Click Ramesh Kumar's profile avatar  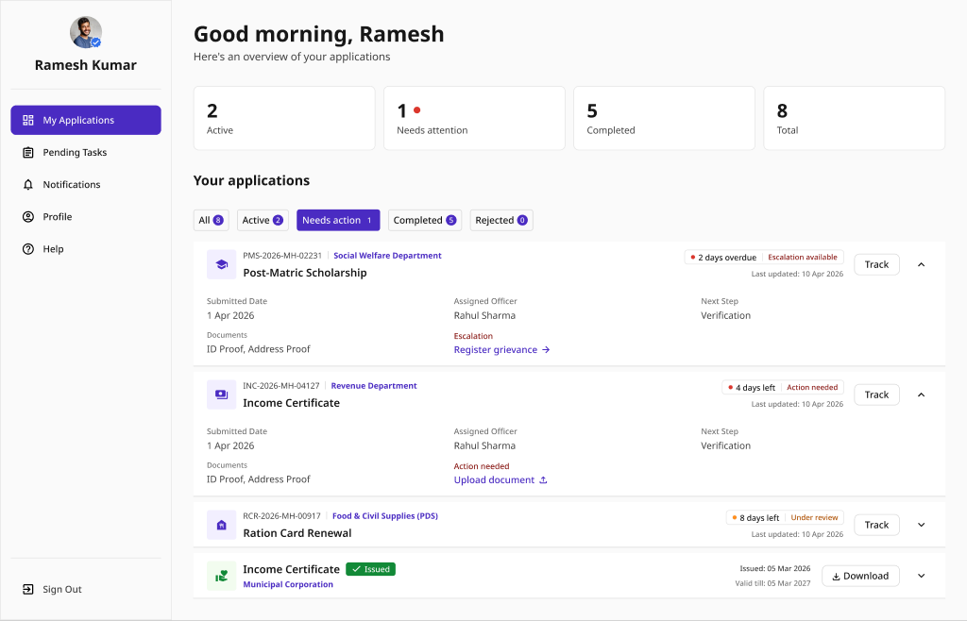point(86,32)
